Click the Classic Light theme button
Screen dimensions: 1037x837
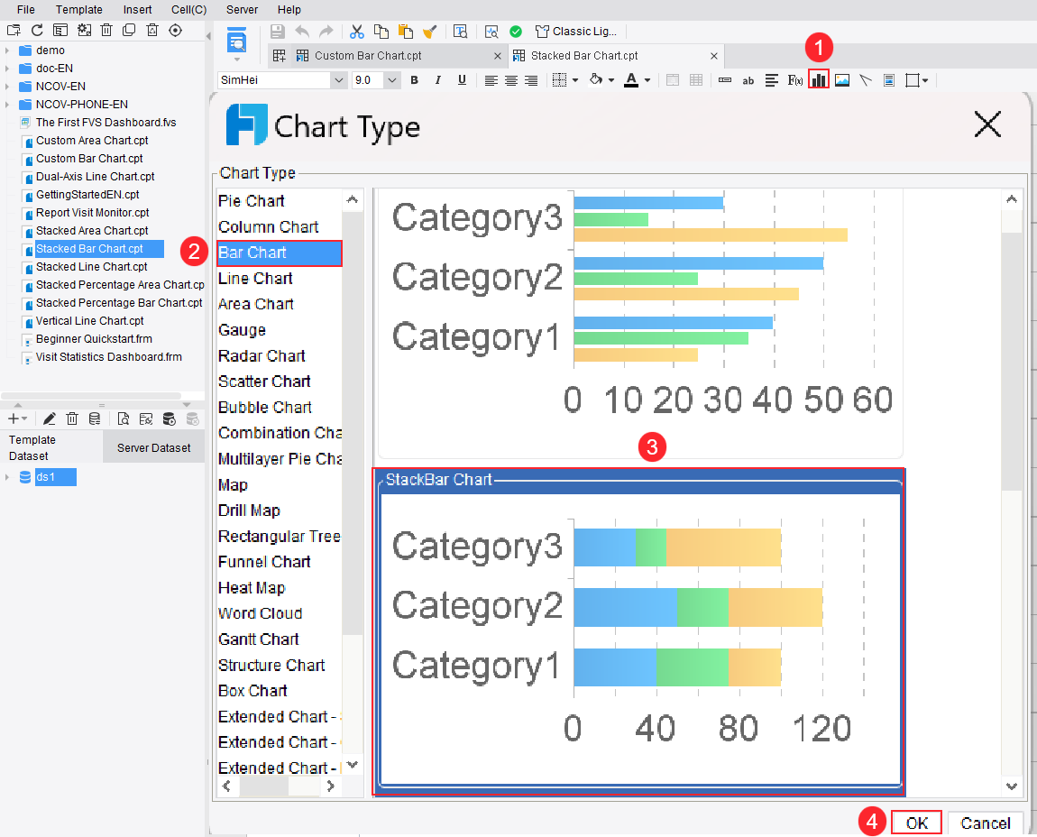tap(576, 31)
